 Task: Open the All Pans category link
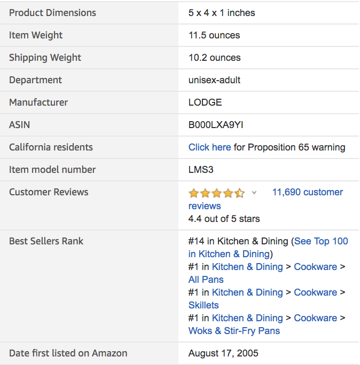(x=206, y=280)
